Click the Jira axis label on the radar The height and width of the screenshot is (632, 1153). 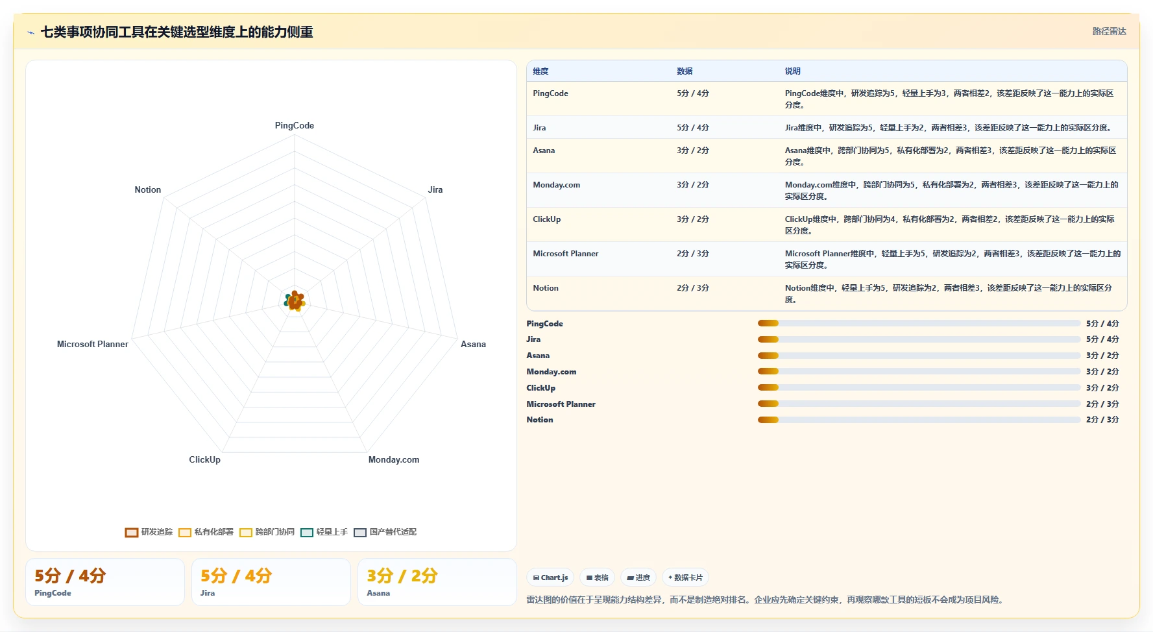tap(435, 189)
